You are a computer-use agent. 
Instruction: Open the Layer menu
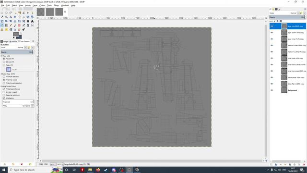click(35, 5)
